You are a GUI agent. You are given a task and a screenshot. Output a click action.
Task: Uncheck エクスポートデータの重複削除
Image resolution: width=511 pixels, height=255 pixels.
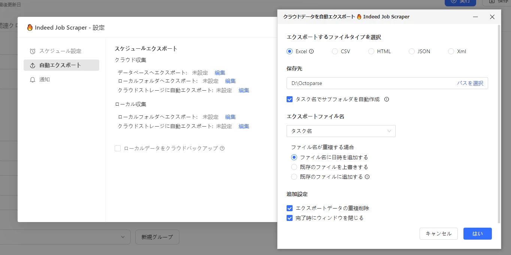point(289,208)
